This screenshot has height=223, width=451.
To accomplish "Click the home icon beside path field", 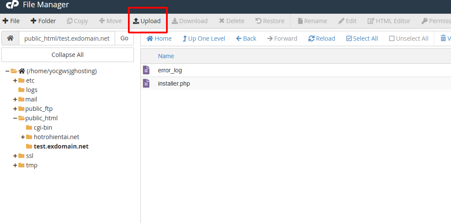I will [x=10, y=38].
